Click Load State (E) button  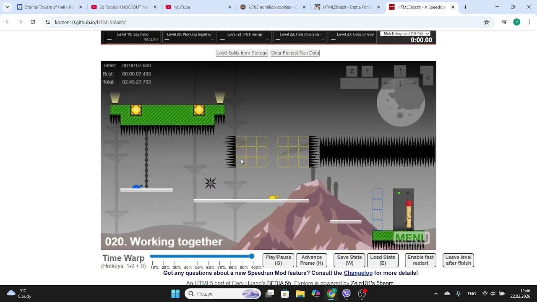pos(383,260)
